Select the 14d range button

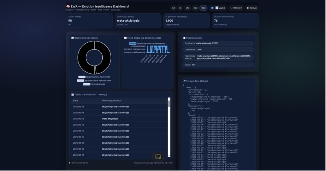[188, 8]
